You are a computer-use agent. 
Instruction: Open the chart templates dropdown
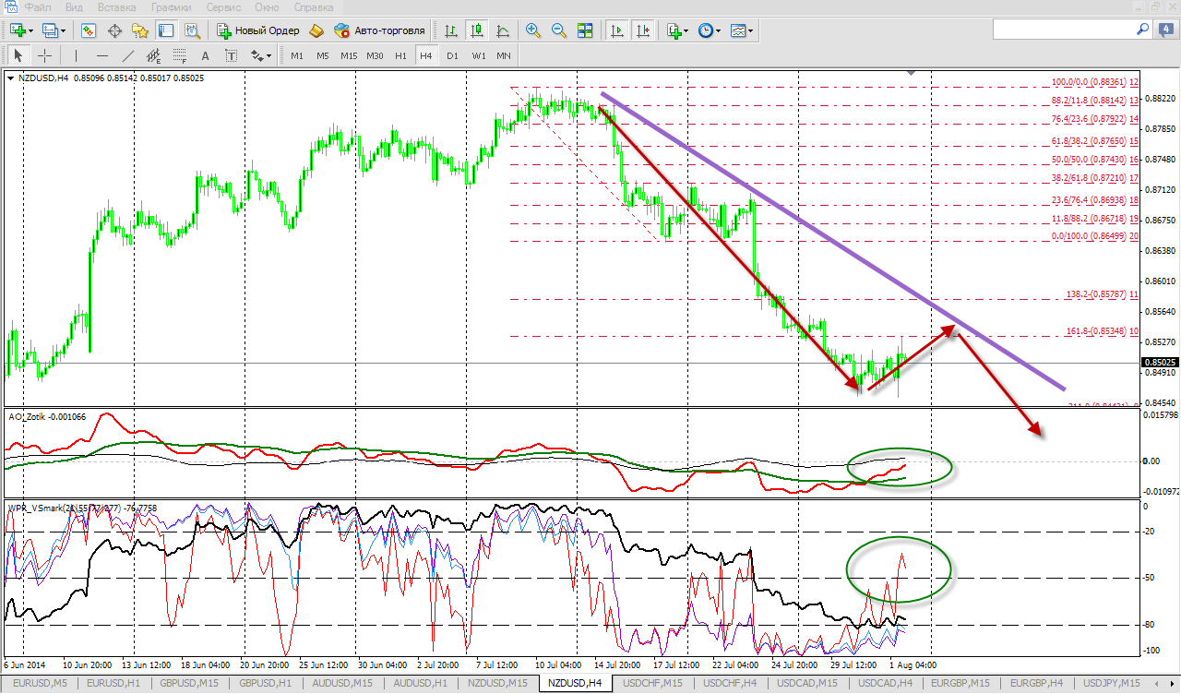[x=751, y=31]
